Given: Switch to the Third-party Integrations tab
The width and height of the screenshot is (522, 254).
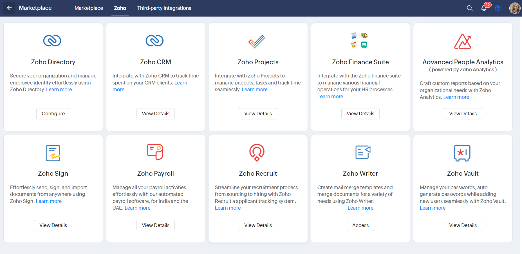Looking at the screenshot, I should click(164, 8).
